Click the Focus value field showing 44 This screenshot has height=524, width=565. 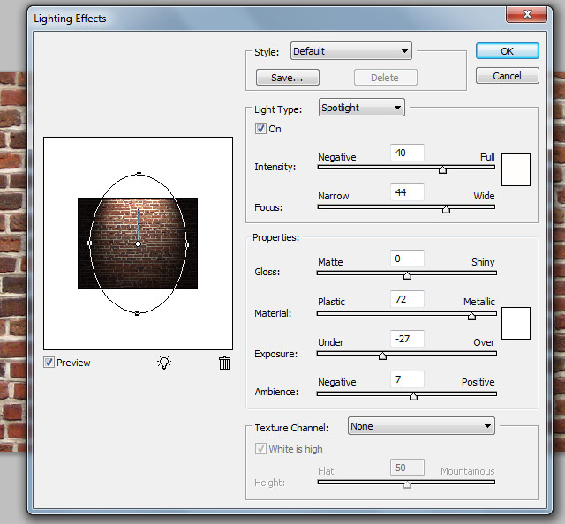(x=407, y=192)
